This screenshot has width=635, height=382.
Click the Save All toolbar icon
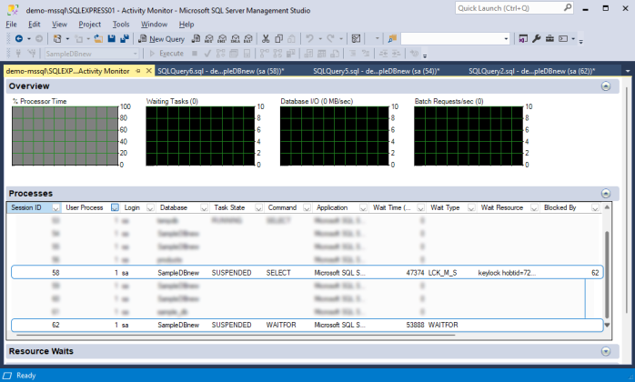(123, 39)
